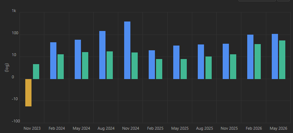293x133 pixels.
Task: Click the blue bar for May 2025
Action: click(176, 62)
